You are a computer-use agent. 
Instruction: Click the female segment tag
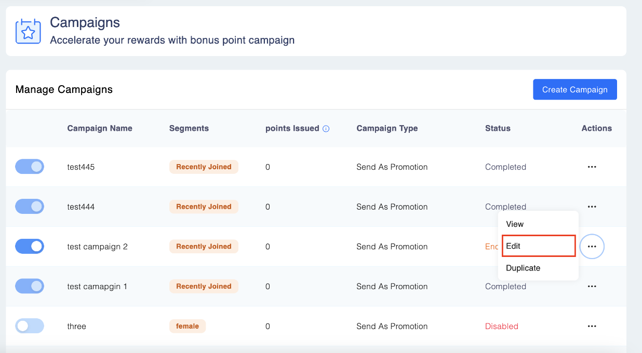click(188, 326)
